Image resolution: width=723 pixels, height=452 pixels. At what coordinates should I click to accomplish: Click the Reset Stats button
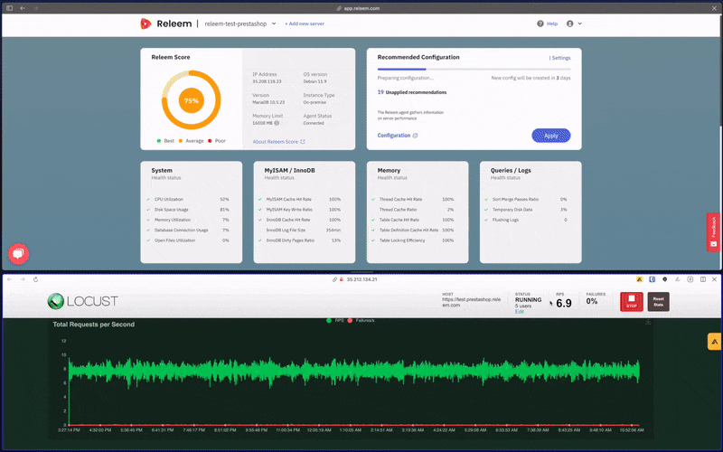pyautogui.click(x=658, y=301)
